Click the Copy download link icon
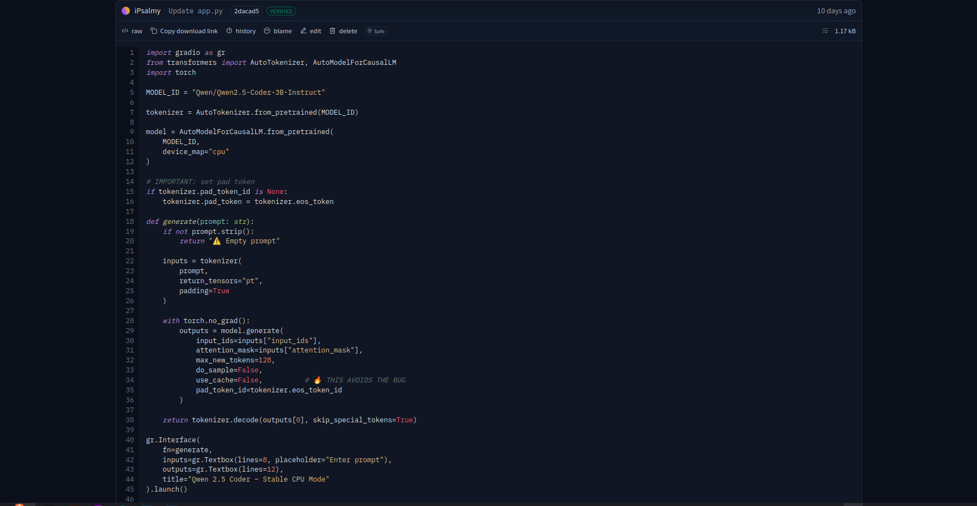Viewport: 977px width, 506px height. (x=154, y=31)
